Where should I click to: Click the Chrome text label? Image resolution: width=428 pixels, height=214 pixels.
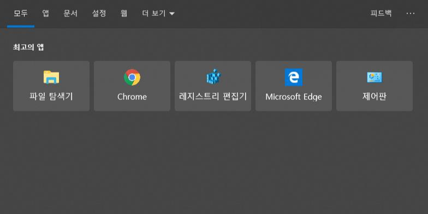pos(132,97)
